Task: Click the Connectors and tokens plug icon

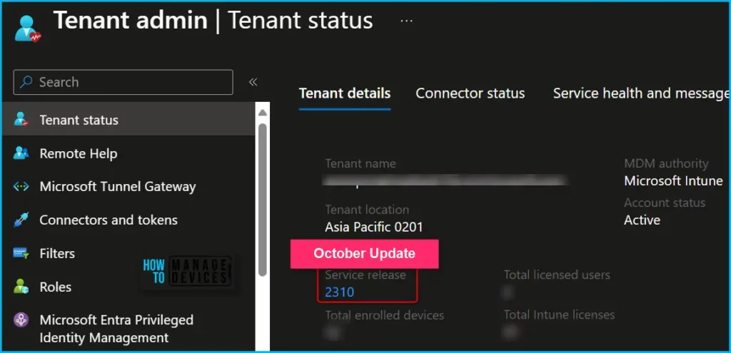Action: 21,220
